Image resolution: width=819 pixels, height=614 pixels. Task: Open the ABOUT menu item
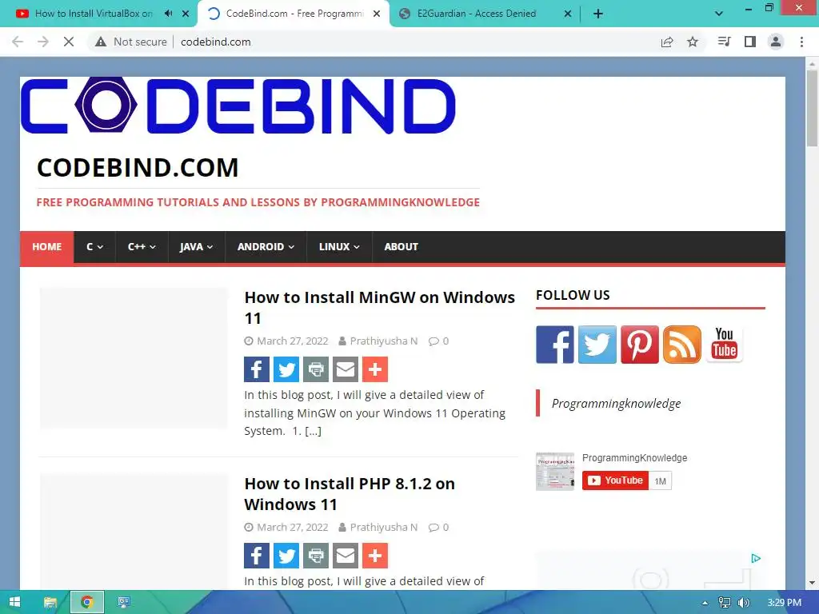[x=402, y=247]
